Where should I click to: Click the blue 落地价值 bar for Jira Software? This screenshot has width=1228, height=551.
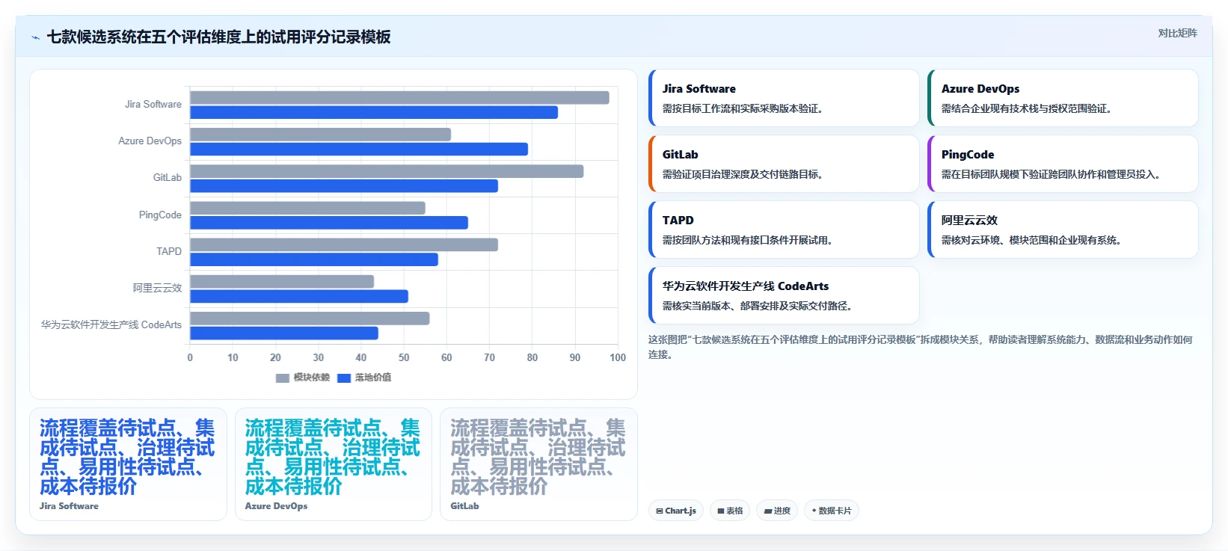(374, 112)
